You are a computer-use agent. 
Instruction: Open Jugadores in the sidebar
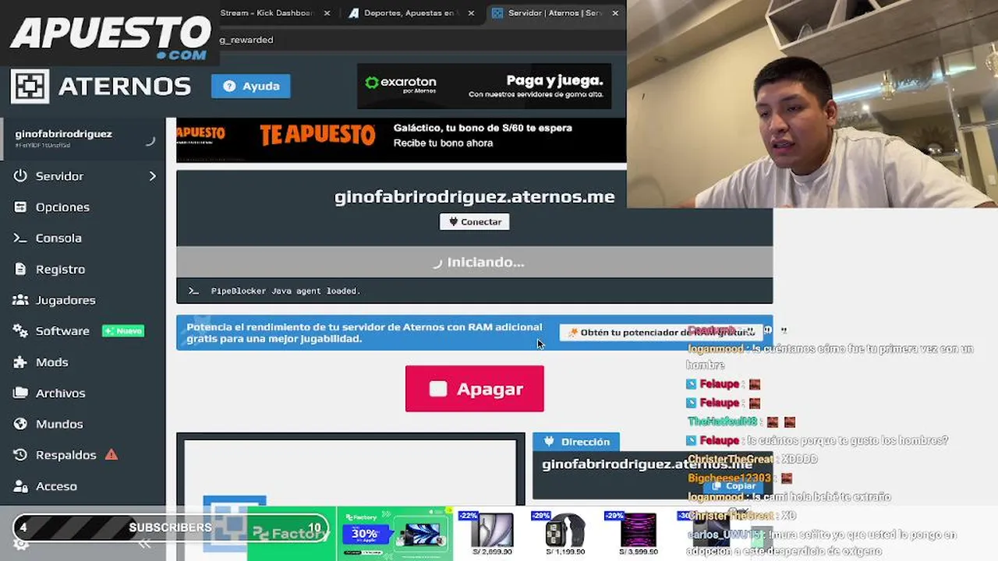[x=65, y=300]
